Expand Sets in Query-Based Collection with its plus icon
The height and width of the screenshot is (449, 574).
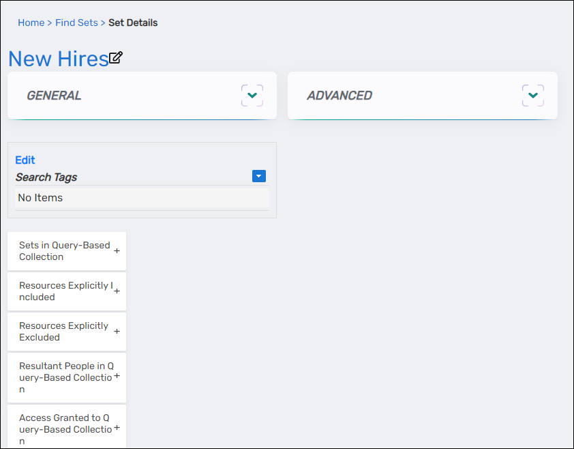(116, 250)
